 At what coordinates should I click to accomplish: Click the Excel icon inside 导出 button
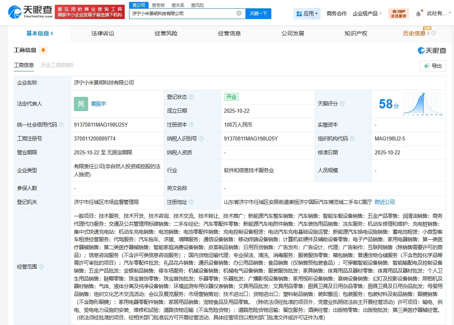pos(428,66)
